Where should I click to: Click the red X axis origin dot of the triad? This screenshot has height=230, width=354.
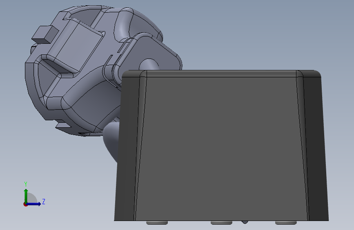tap(25, 204)
